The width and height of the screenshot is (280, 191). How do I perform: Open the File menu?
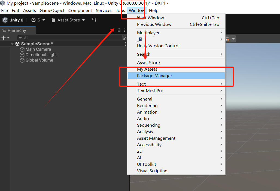[4, 11]
